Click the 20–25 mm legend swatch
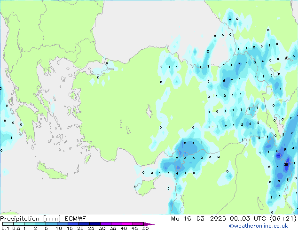 (84, 224)
